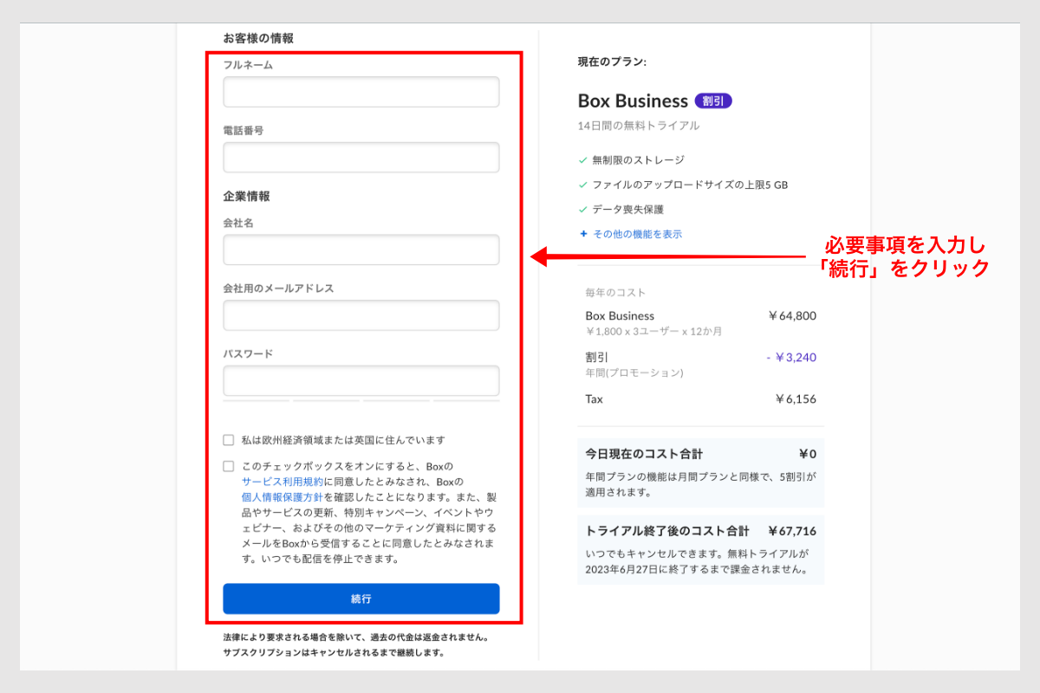1040x693 pixels.
Task: Click the blue 続行 button
Action: pos(361,599)
